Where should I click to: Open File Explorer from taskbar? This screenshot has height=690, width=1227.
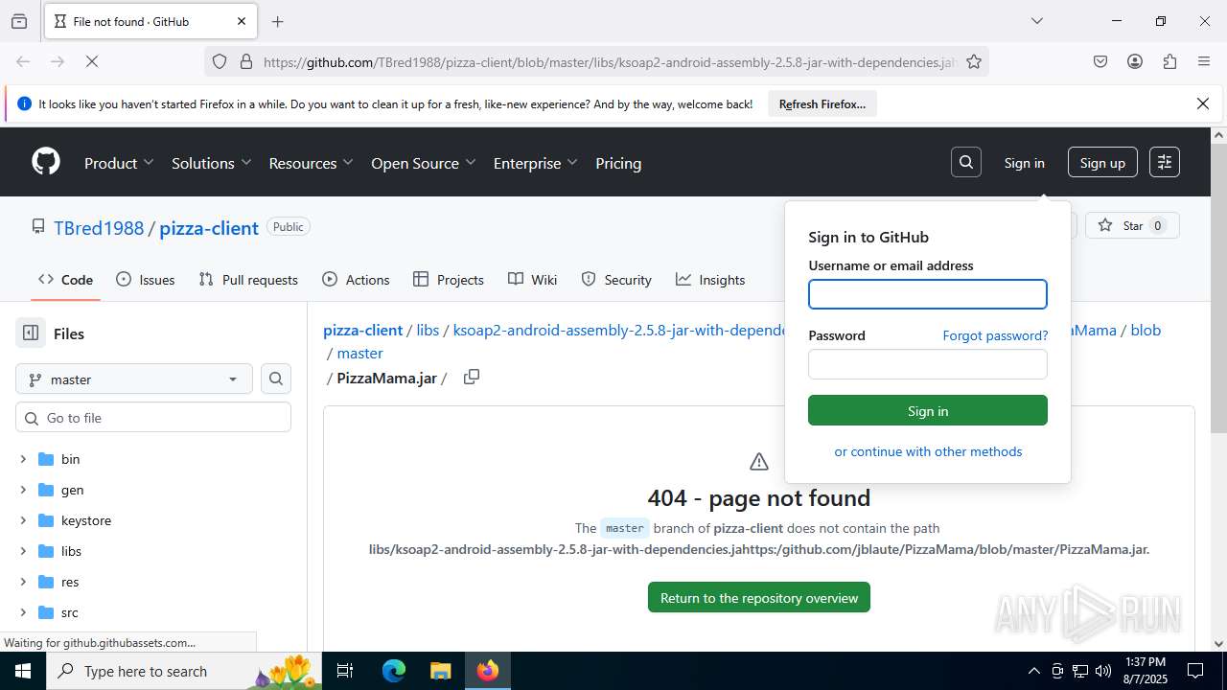click(x=440, y=671)
